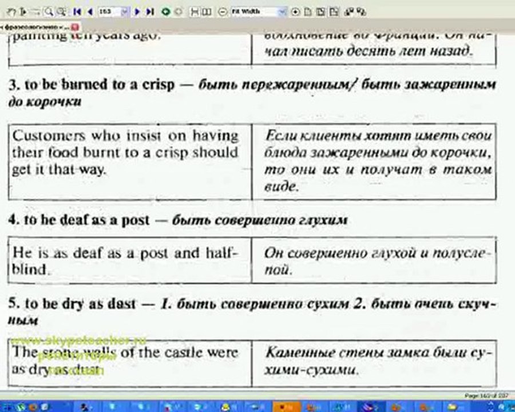Click the page number field showing 163
Image resolution: width=515 pixels, height=412 pixels.
(109, 12)
